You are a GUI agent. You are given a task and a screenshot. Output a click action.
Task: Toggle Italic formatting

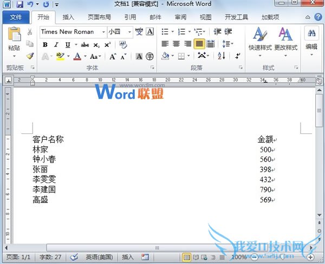(56, 45)
